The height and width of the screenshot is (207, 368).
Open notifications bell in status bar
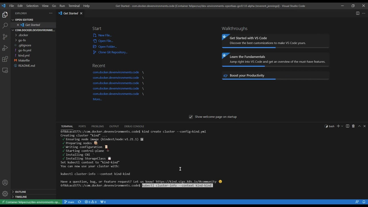point(364,202)
